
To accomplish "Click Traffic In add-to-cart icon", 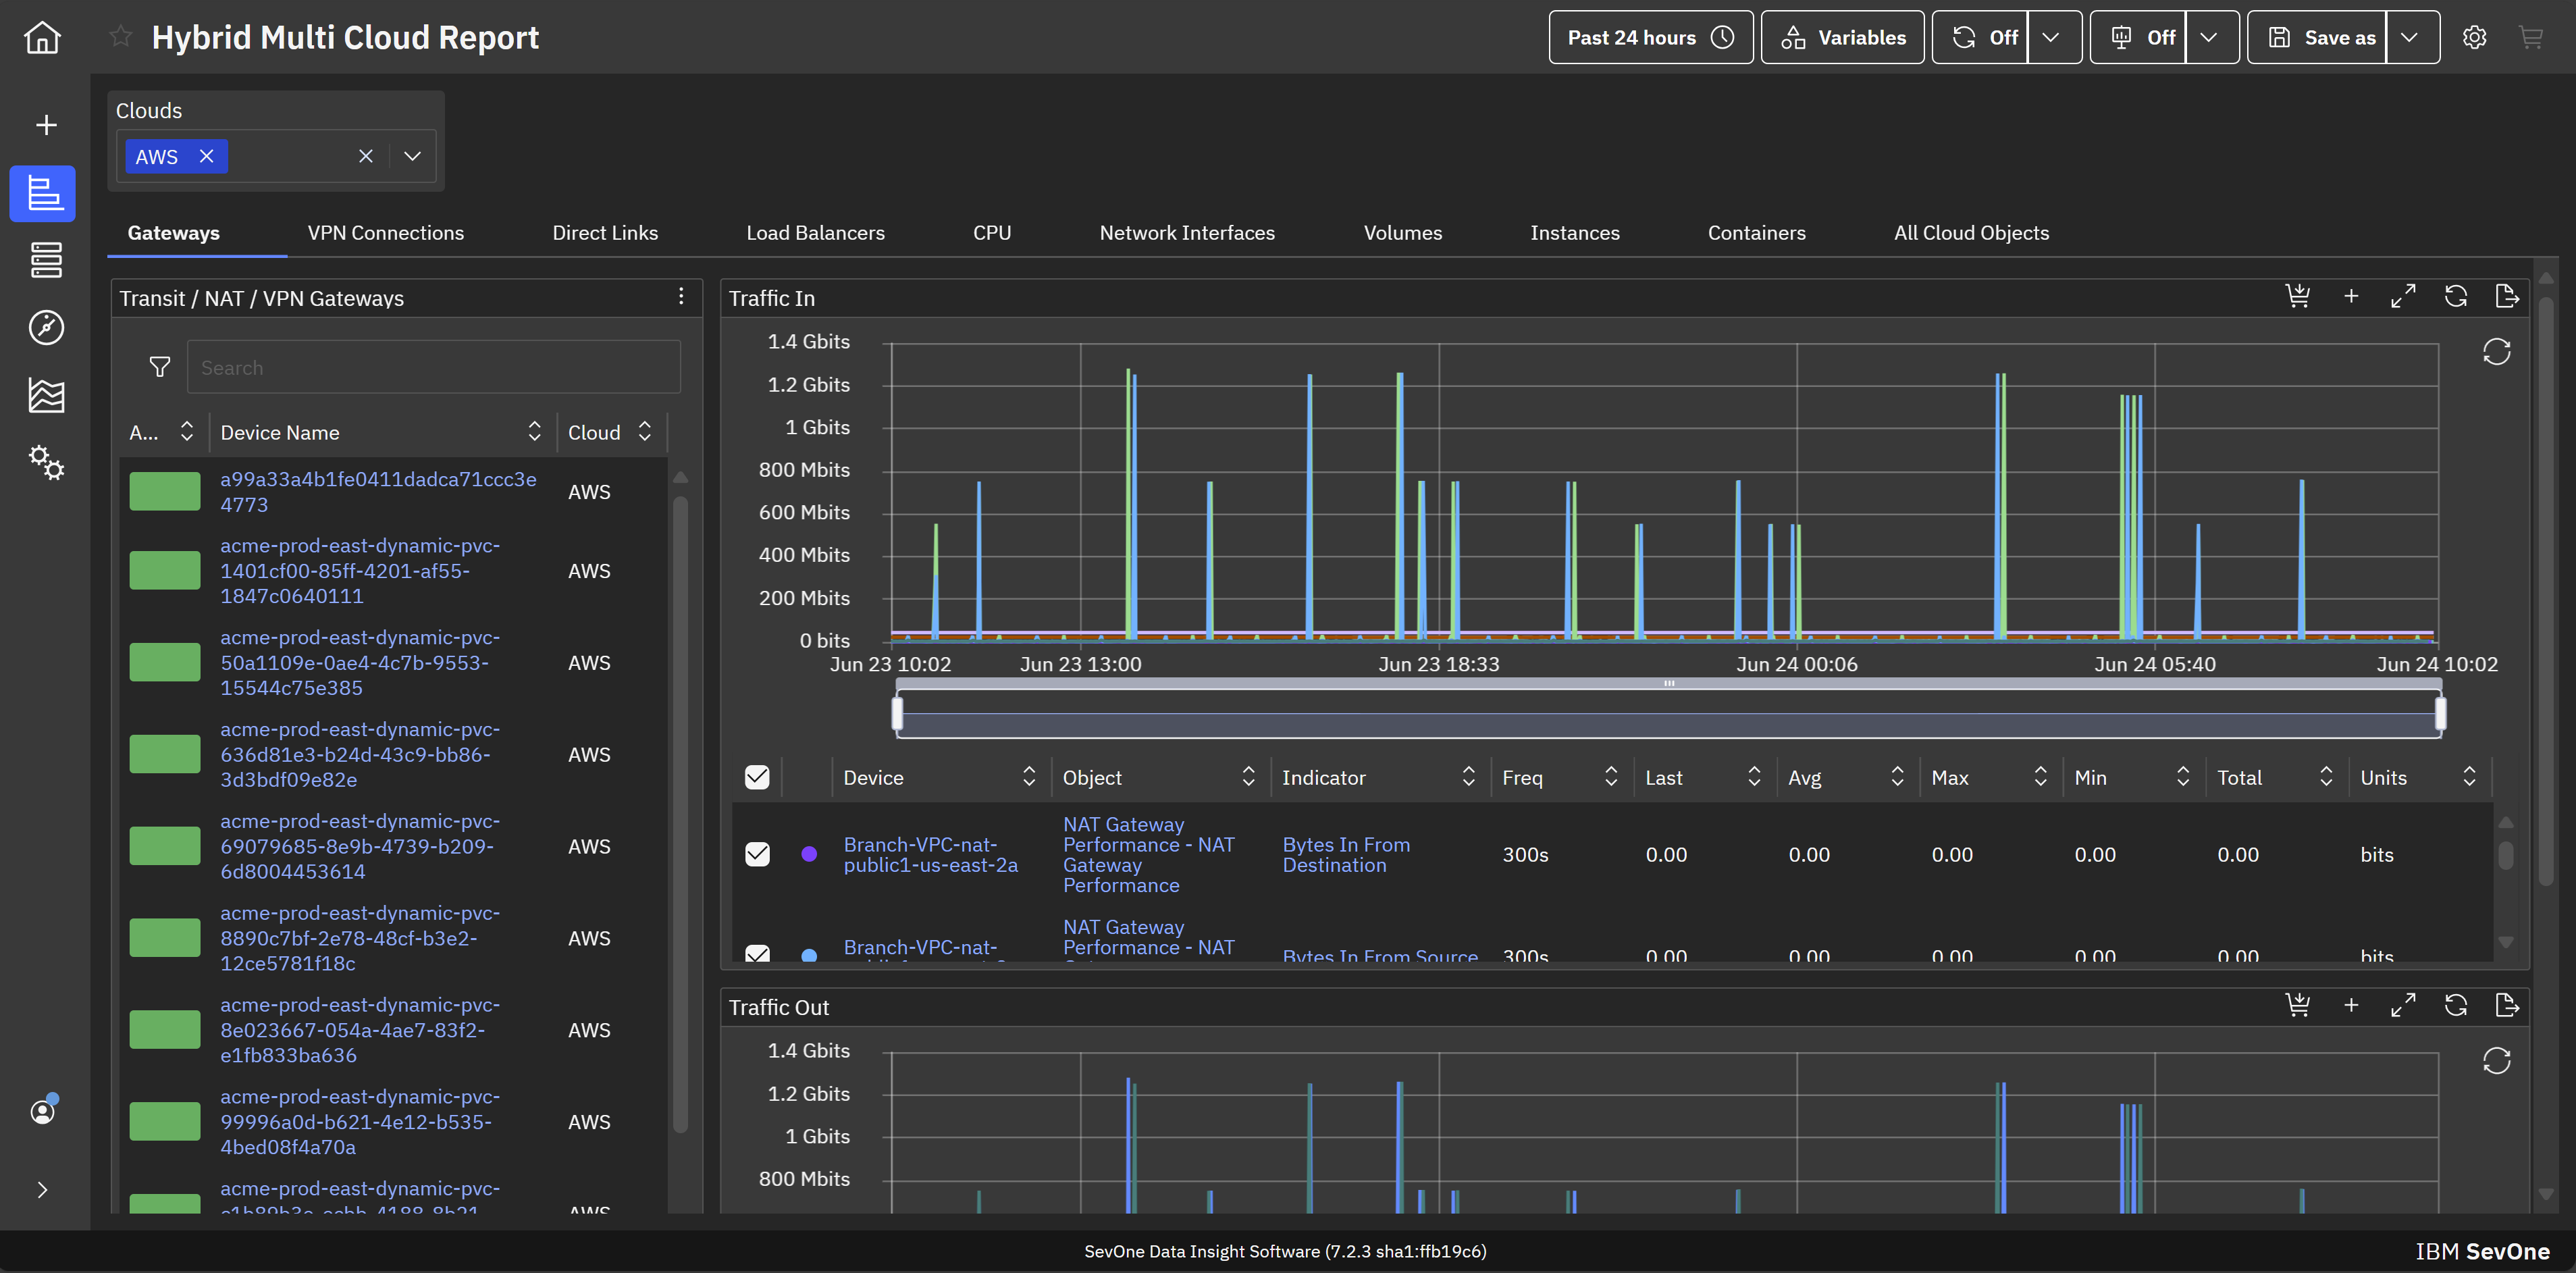I will (2297, 297).
